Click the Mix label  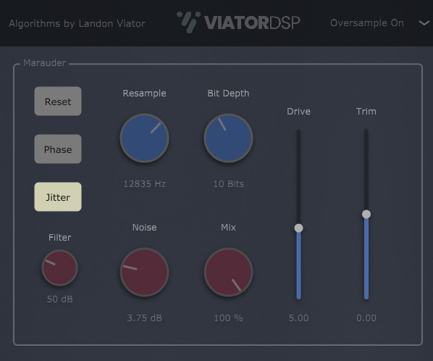(x=228, y=227)
